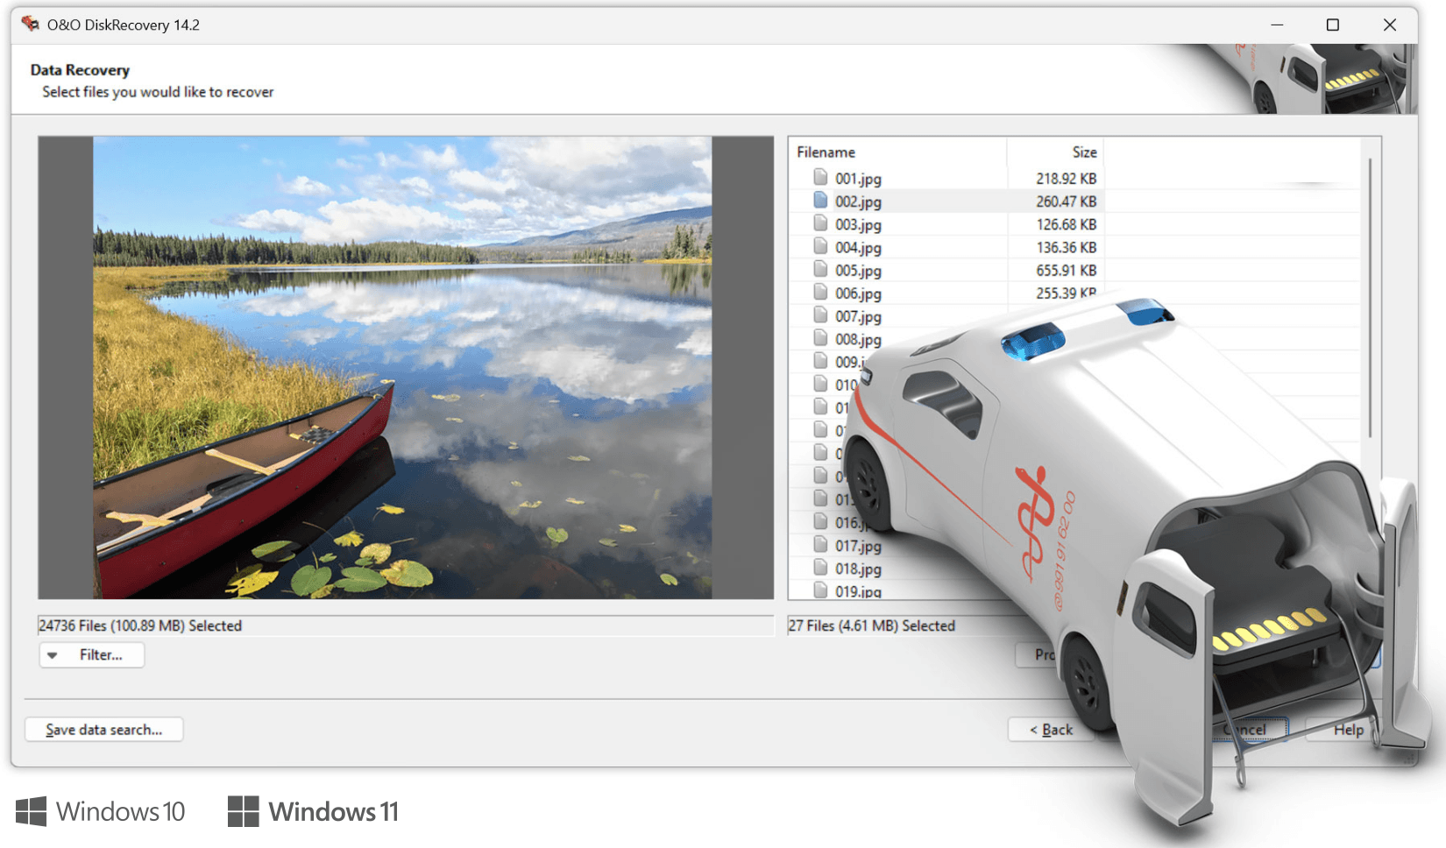
Task: Click the 218.92 KB size value
Action: click(x=1066, y=178)
